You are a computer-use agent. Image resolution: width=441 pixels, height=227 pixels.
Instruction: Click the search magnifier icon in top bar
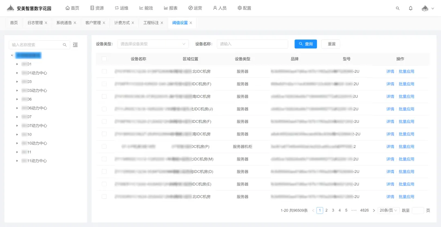[398, 8]
